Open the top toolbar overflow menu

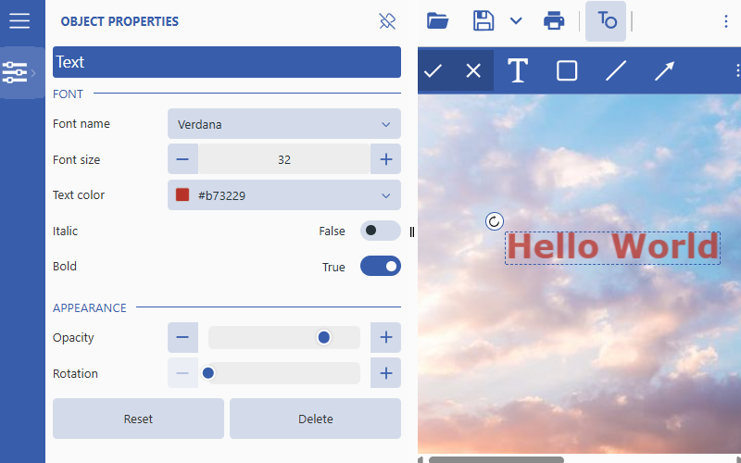coord(726,21)
